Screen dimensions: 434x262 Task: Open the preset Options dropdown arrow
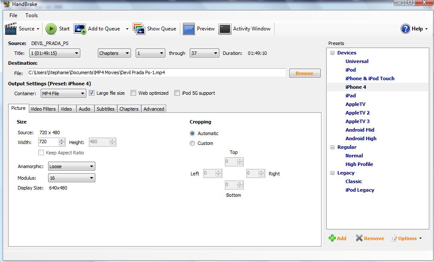click(x=421, y=238)
